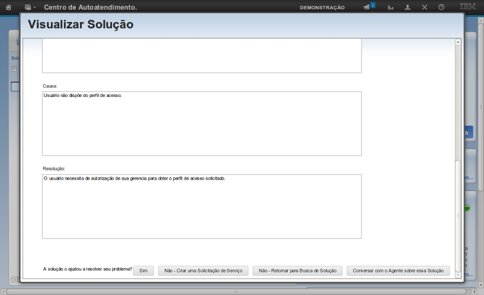
Task: Click the X sign-out icon in top bar
Action: pos(424,8)
